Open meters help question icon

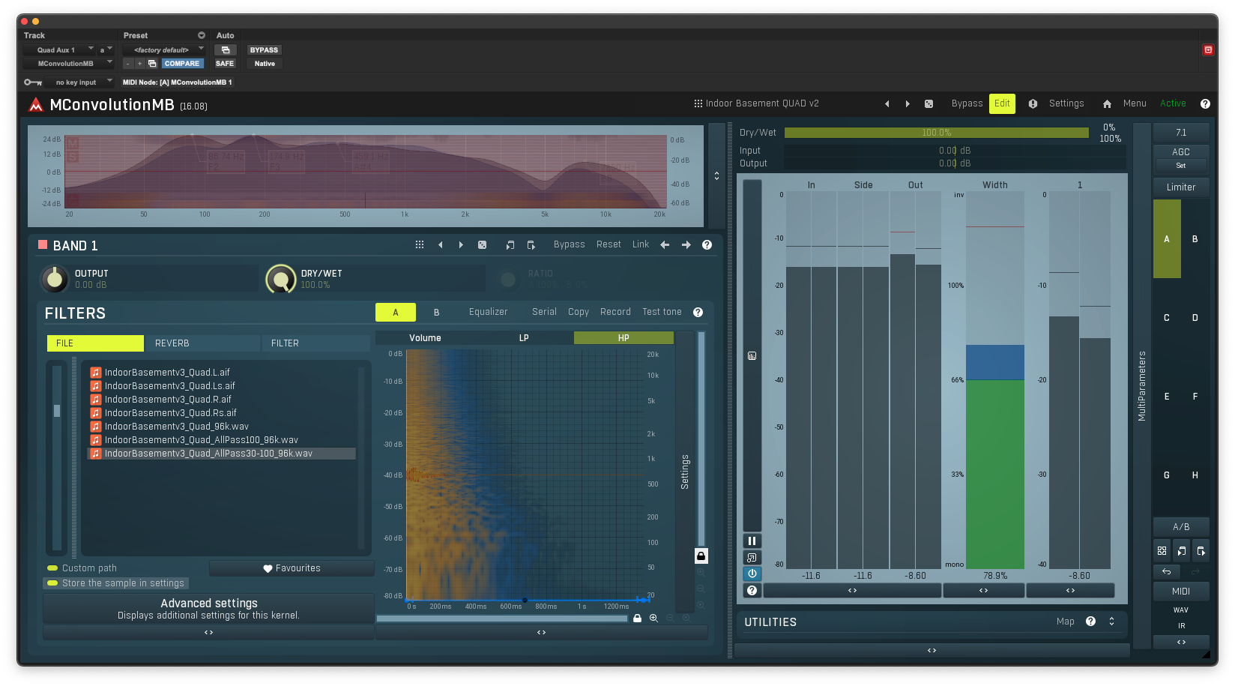tap(752, 591)
